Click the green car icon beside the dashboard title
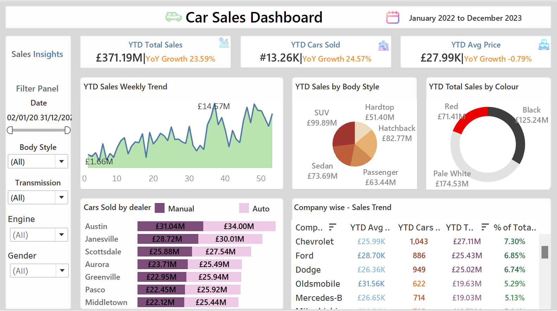 click(173, 17)
